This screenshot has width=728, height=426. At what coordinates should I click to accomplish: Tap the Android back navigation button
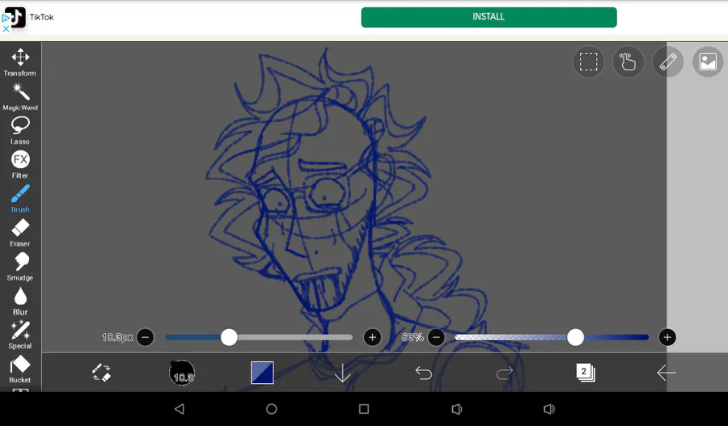[180, 409]
